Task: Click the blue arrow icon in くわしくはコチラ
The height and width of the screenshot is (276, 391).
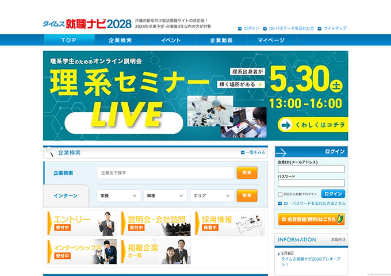Action: pos(286,125)
